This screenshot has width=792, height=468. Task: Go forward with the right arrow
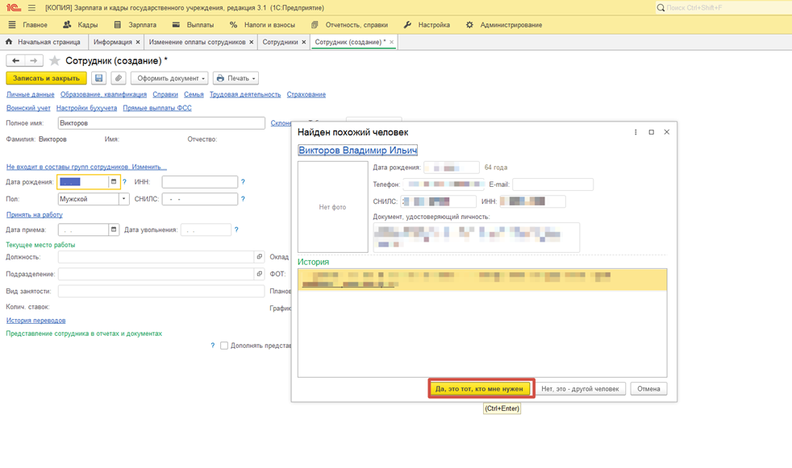point(33,60)
